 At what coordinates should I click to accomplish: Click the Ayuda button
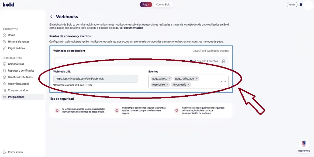[292, 4]
